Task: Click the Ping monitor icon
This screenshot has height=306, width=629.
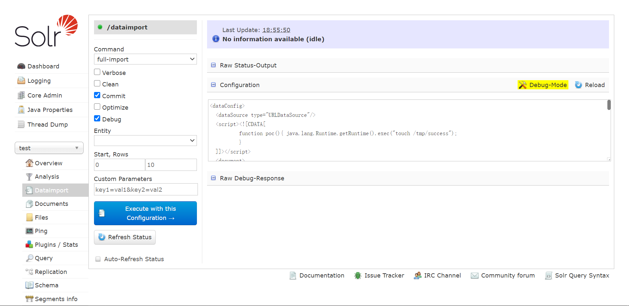Action: click(29, 231)
